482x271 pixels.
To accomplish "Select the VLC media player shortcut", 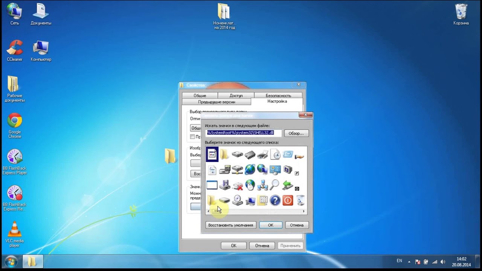I will click(x=15, y=234).
